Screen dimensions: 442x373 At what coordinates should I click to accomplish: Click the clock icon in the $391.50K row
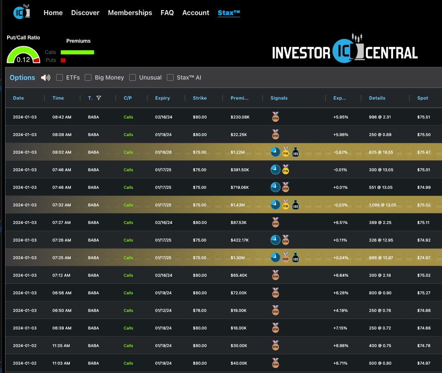click(x=276, y=170)
